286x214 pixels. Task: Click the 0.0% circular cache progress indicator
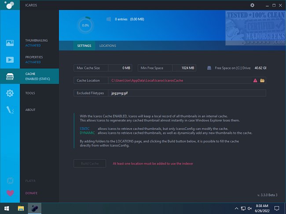pos(85,25)
